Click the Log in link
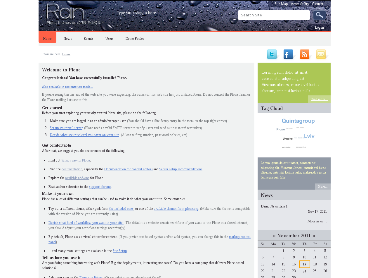The image size is (368, 278). click(x=319, y=28)
